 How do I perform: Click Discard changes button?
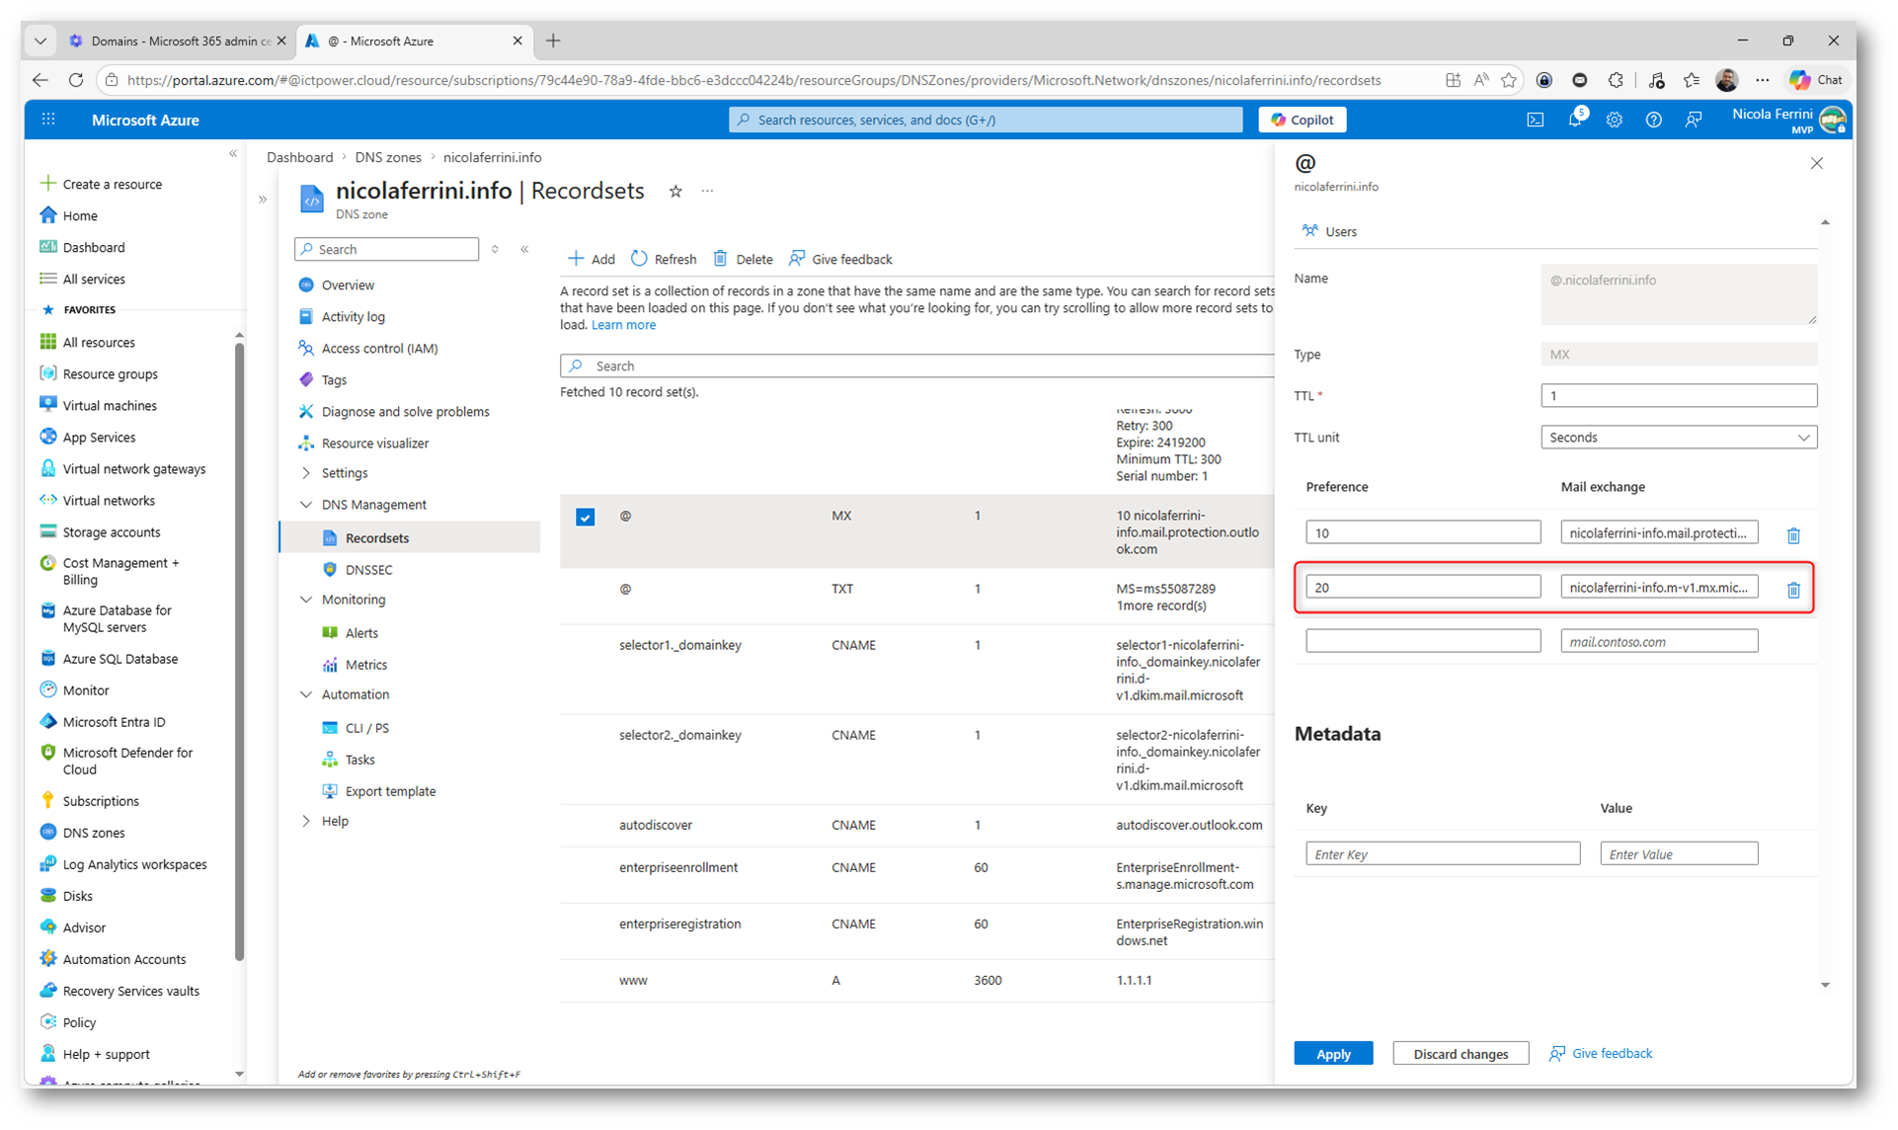click(1460, 1054)
